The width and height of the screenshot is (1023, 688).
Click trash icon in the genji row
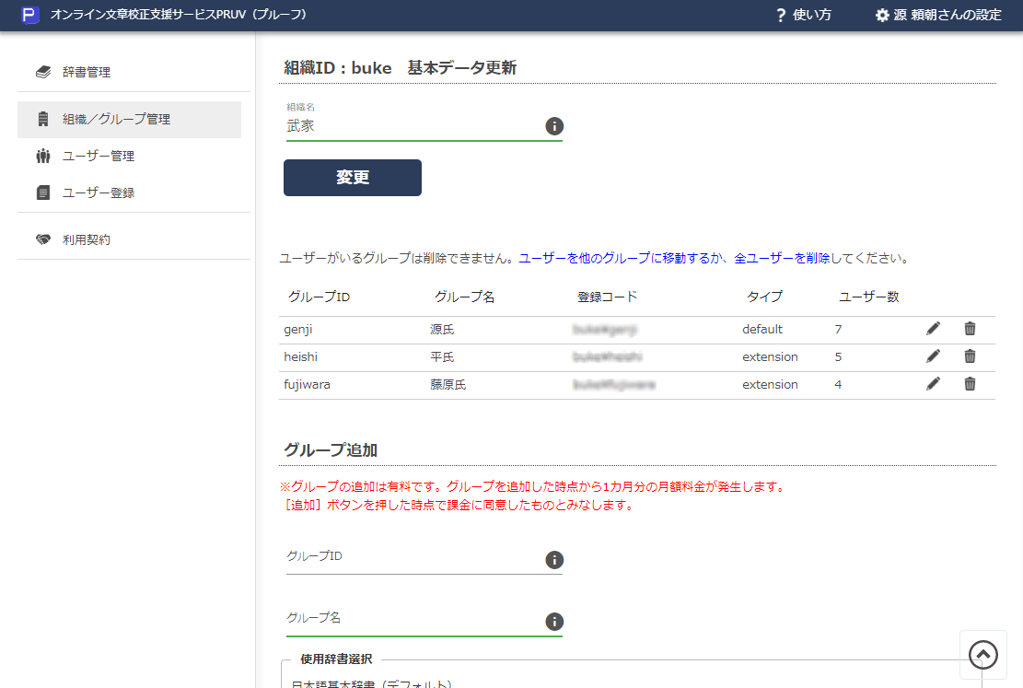tap(970, 329)
